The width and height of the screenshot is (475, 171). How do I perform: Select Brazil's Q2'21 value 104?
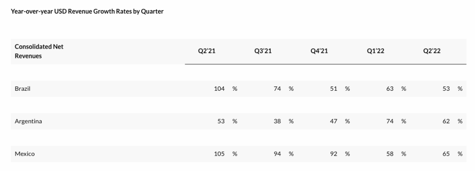coord(219,89)
